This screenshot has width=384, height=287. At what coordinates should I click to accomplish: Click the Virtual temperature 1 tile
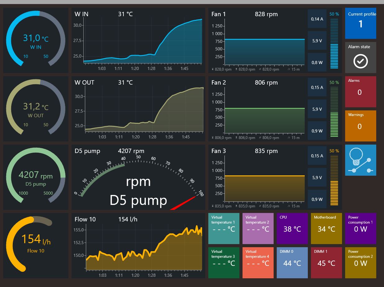pos(224,229)
